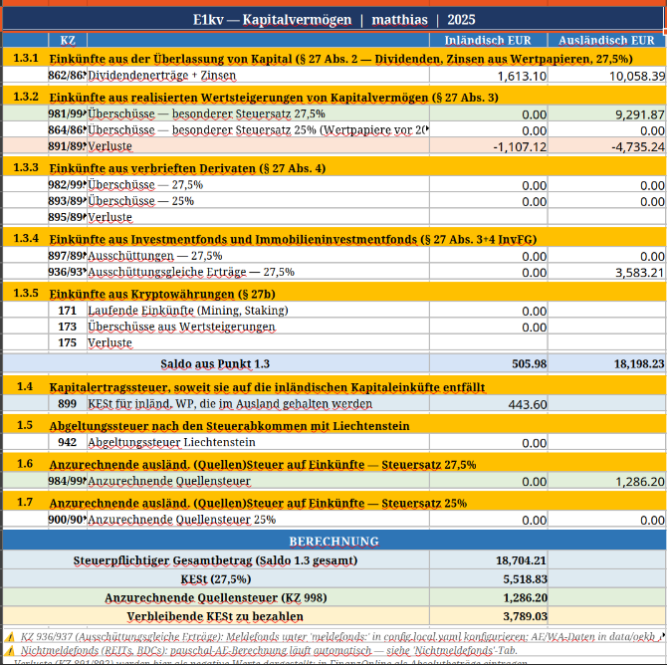
Task: Select 'Anzurechnende Quellensteuer (KZ 998)' label
Action: (215, 597)
